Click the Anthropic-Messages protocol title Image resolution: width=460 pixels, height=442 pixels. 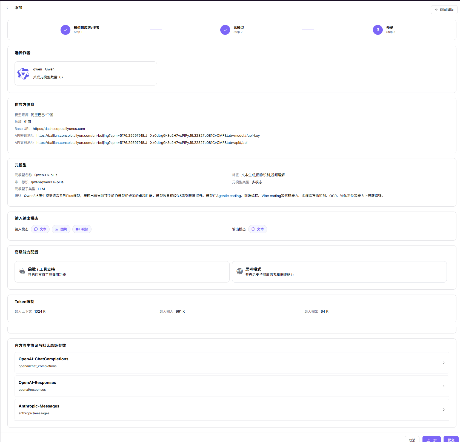click(x=39, y=406)
